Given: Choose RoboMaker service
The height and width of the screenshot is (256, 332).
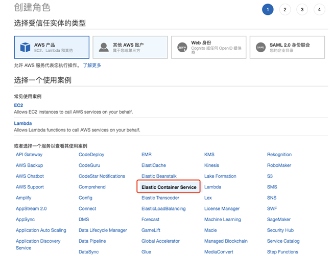Looking at the screenshot, I should coord(279,165).
